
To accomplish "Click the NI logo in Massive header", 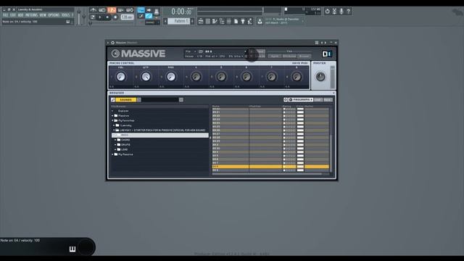I will click(x=327, y=54).
